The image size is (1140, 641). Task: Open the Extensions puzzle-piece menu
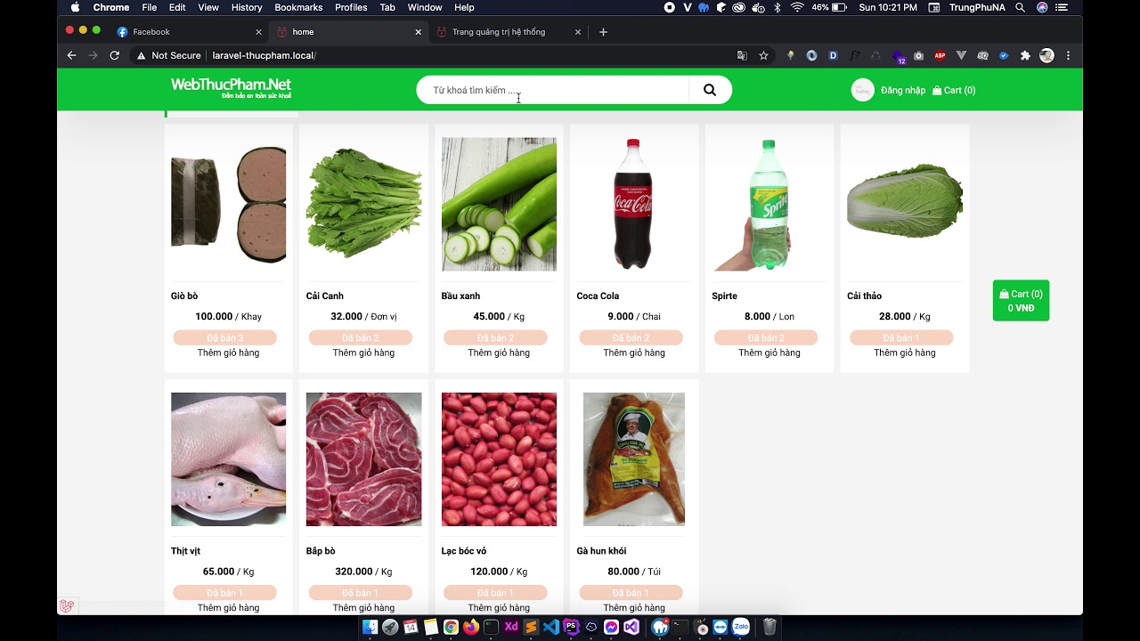[1025, 55]
